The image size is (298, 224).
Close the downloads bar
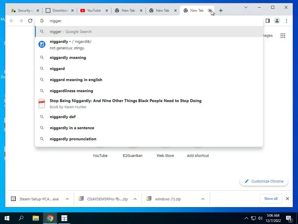click(x=287, y=199)
